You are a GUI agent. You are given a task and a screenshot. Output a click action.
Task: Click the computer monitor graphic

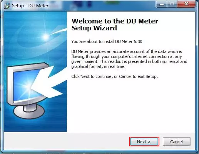coord(28,90)
